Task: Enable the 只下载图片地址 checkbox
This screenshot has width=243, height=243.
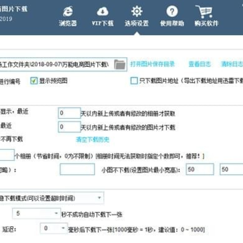Action: (134, 81)
